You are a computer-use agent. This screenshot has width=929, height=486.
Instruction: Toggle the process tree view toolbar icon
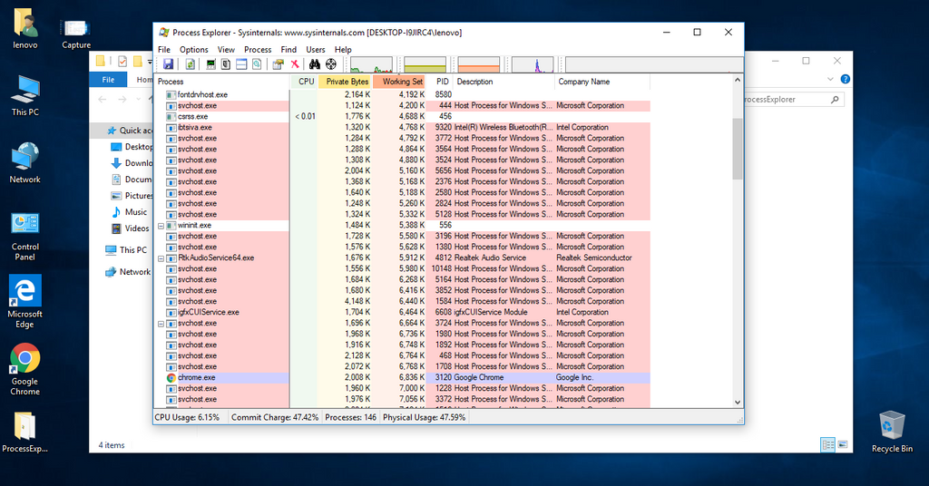click(x=226, y=64)
